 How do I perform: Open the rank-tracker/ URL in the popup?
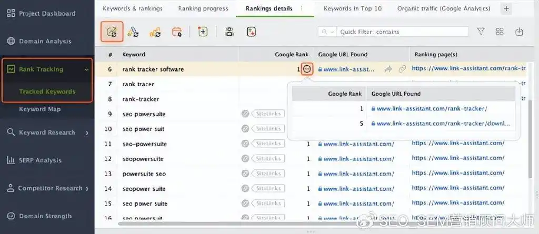click(432, 109)
